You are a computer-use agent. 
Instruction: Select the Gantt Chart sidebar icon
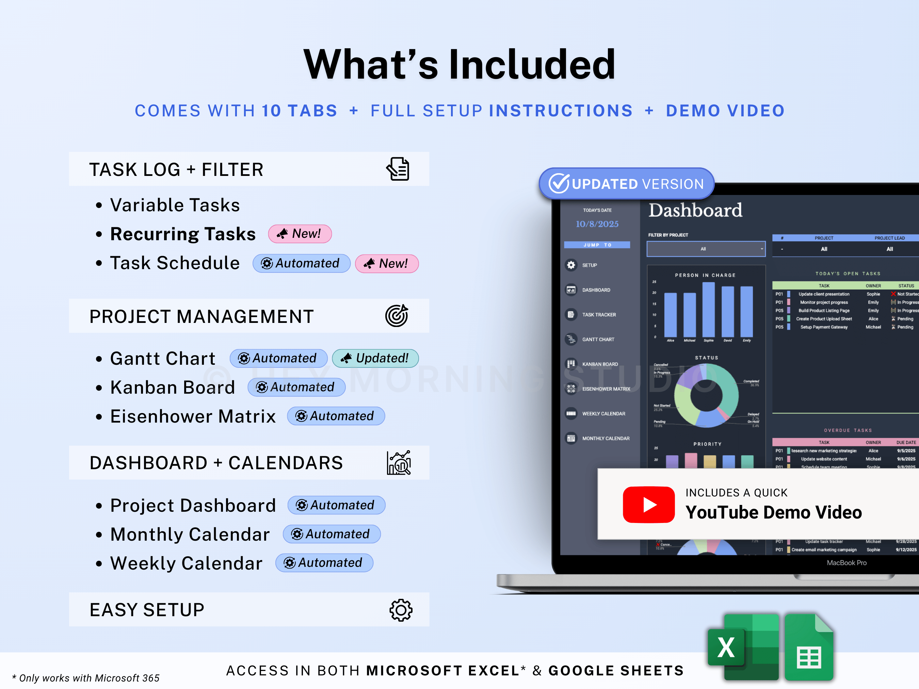pyautogui.click(x=572, y=339)
